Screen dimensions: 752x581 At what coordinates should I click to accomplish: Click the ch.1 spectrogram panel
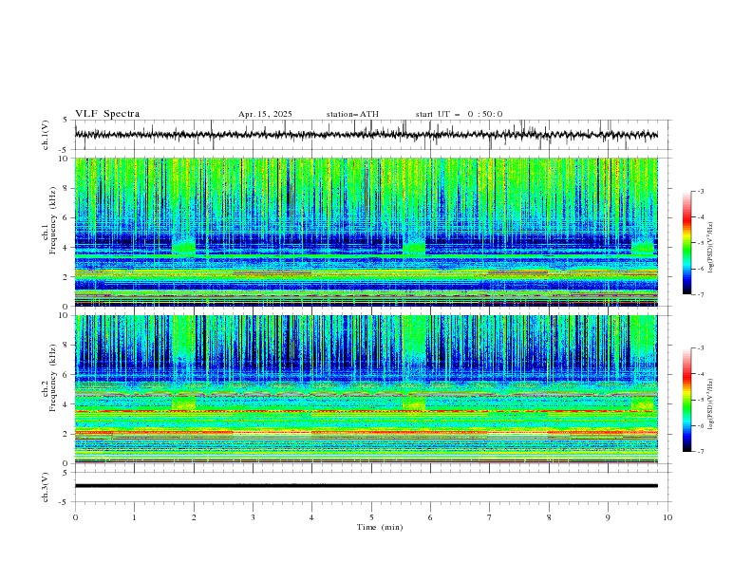pos(366,232)
